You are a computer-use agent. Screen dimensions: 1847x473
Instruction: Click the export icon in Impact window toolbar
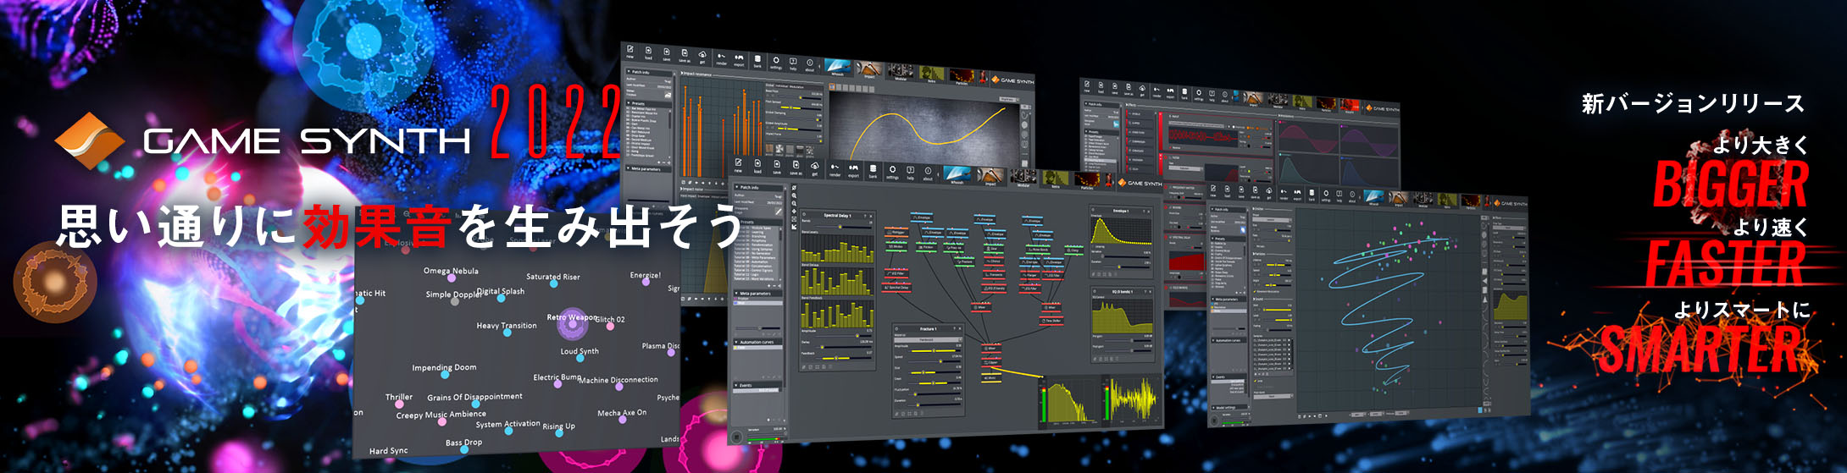click(739, 58)
